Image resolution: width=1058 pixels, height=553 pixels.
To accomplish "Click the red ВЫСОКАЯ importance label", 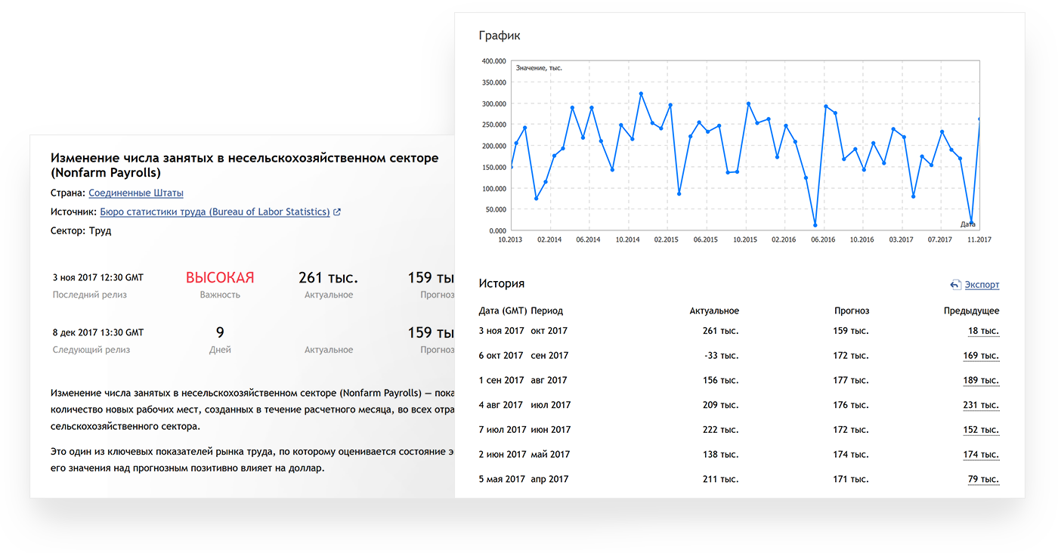I will coord(220,278).
